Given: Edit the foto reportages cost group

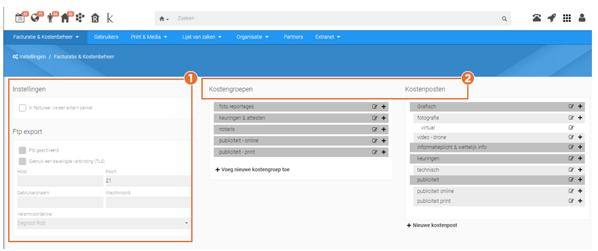Looking at the screenshot, I should click(x=375, y=107).
